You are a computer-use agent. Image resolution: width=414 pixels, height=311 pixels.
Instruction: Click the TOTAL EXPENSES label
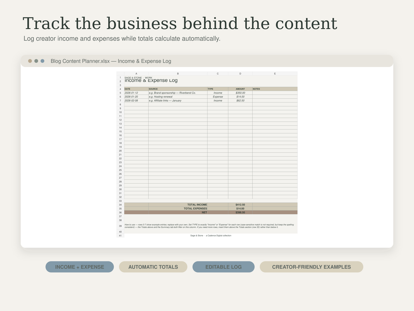(195, 209)
